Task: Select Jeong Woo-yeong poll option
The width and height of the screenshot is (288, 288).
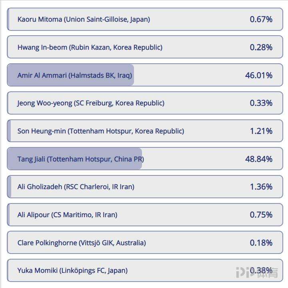Action: (x=145, y=103)
